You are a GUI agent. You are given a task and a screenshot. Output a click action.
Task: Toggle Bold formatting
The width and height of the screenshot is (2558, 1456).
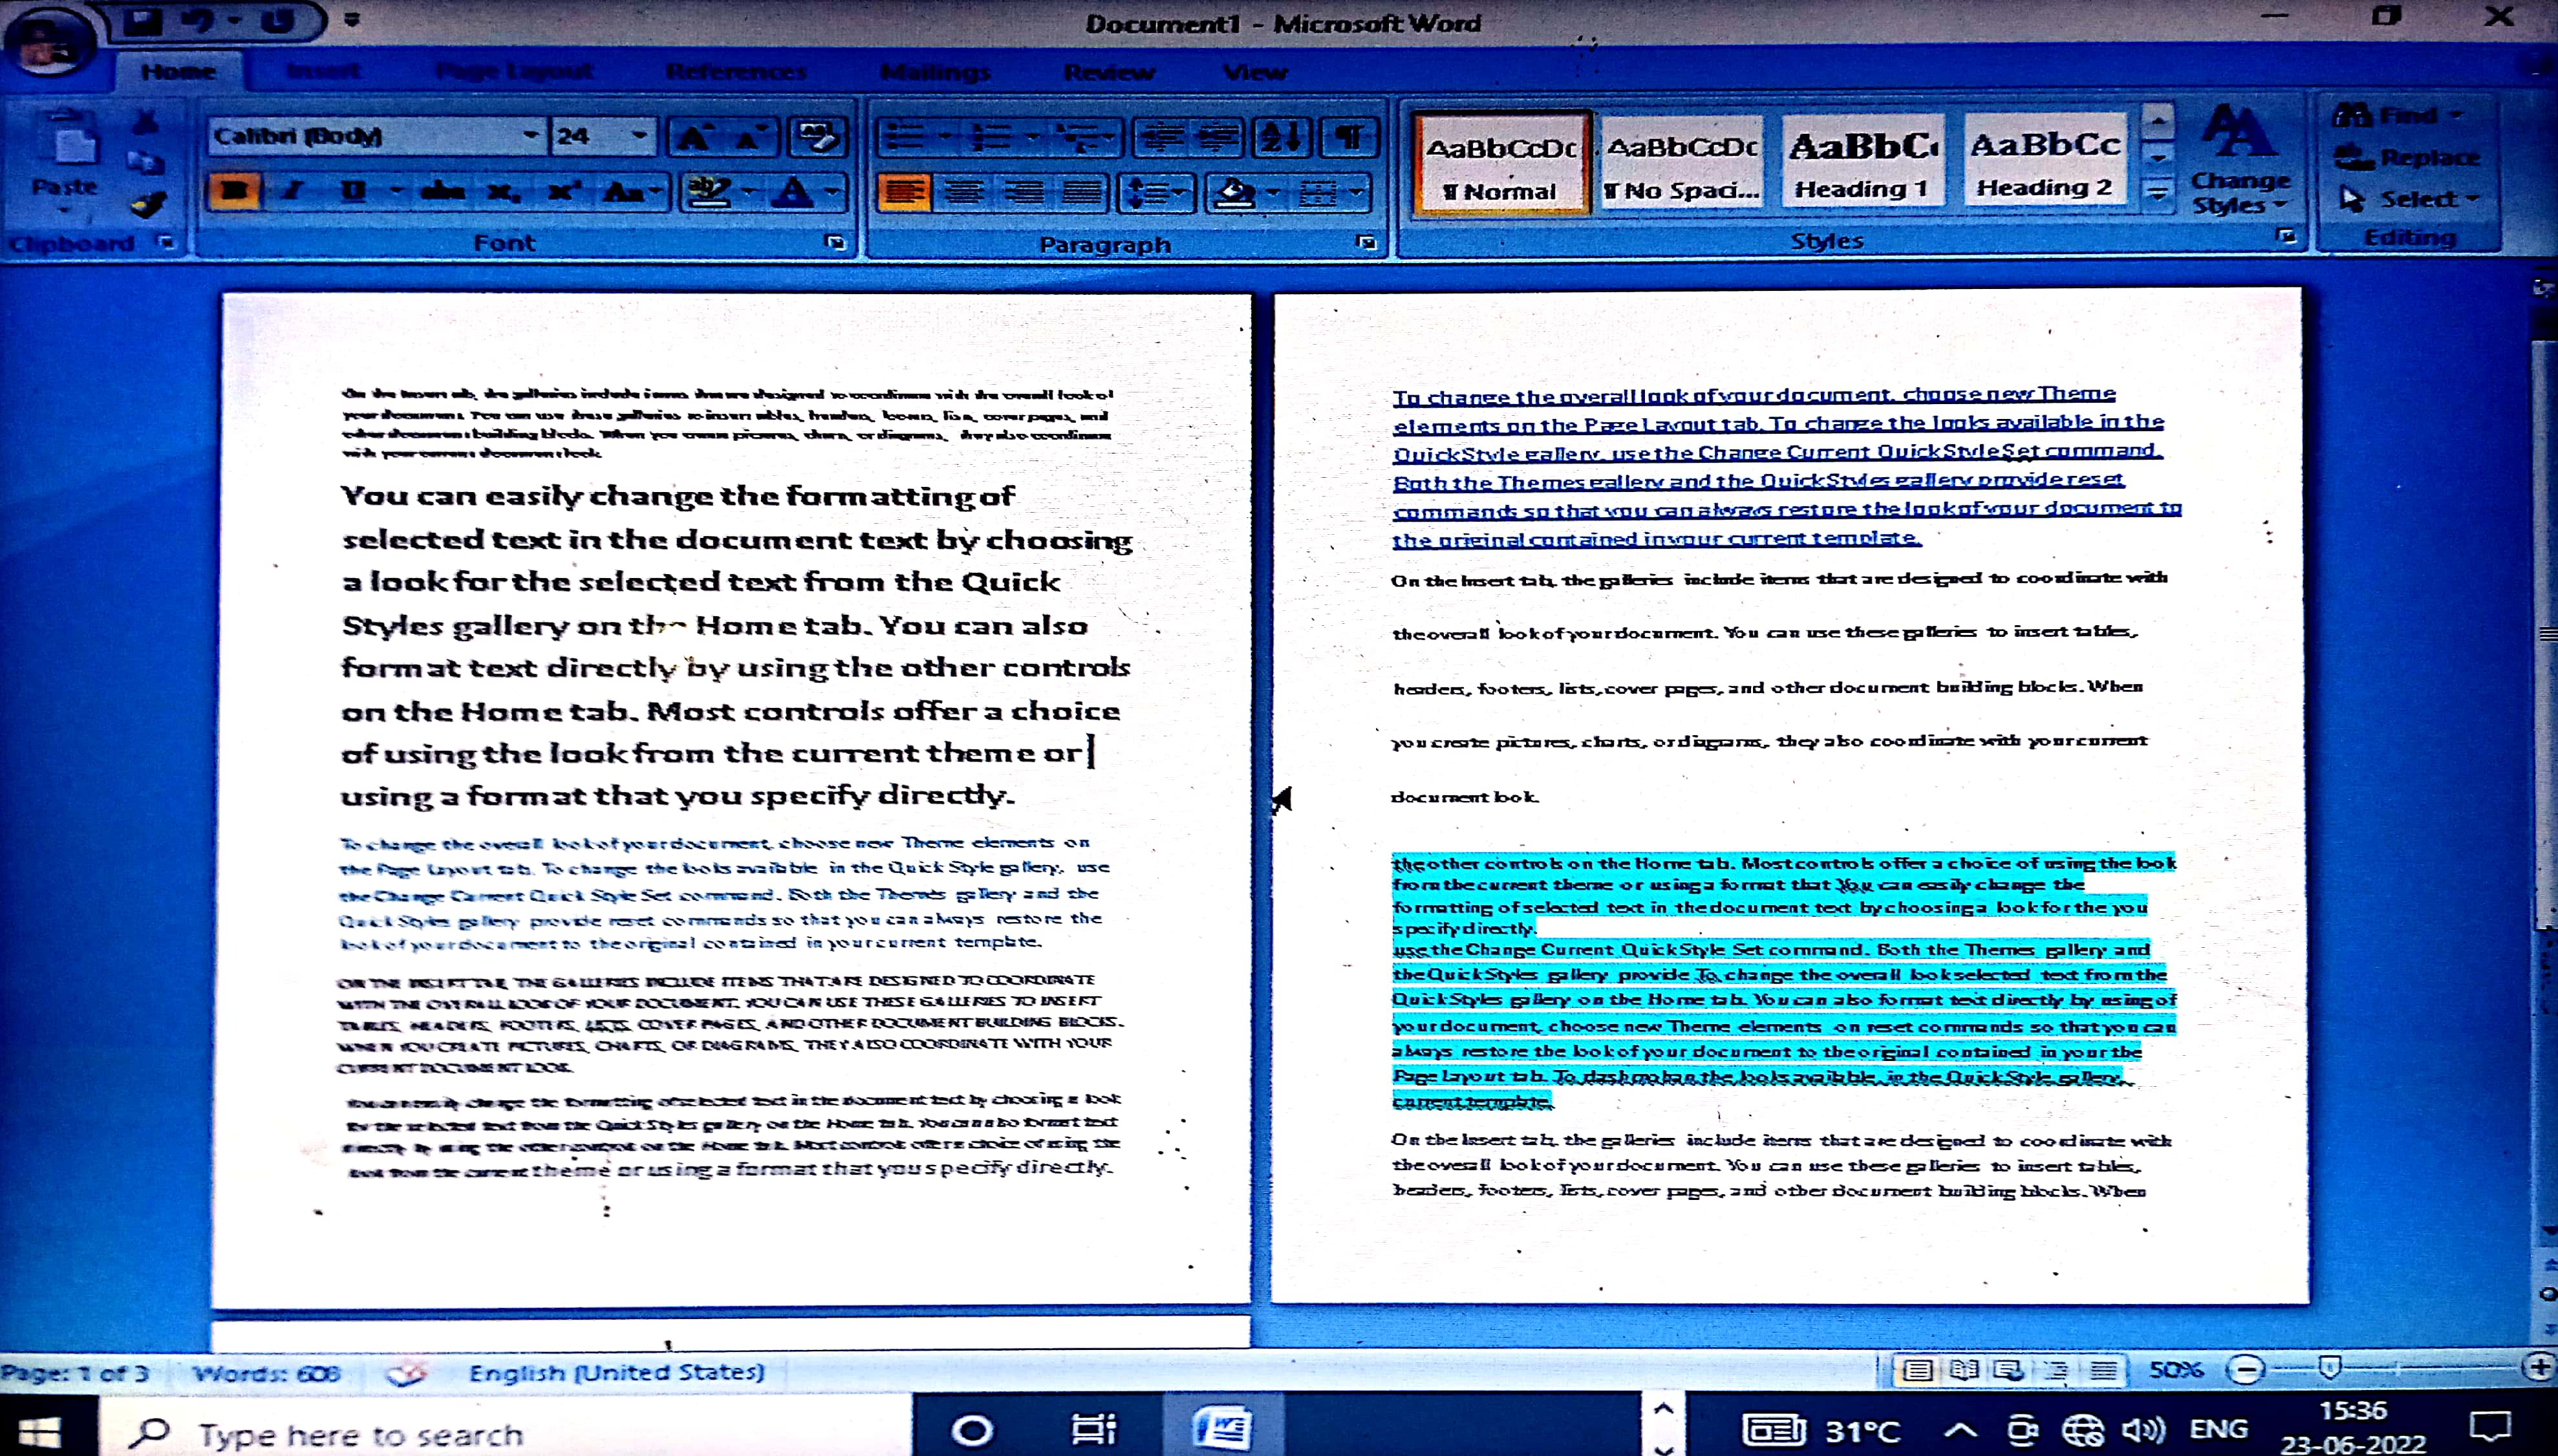(x=233, y=191)
